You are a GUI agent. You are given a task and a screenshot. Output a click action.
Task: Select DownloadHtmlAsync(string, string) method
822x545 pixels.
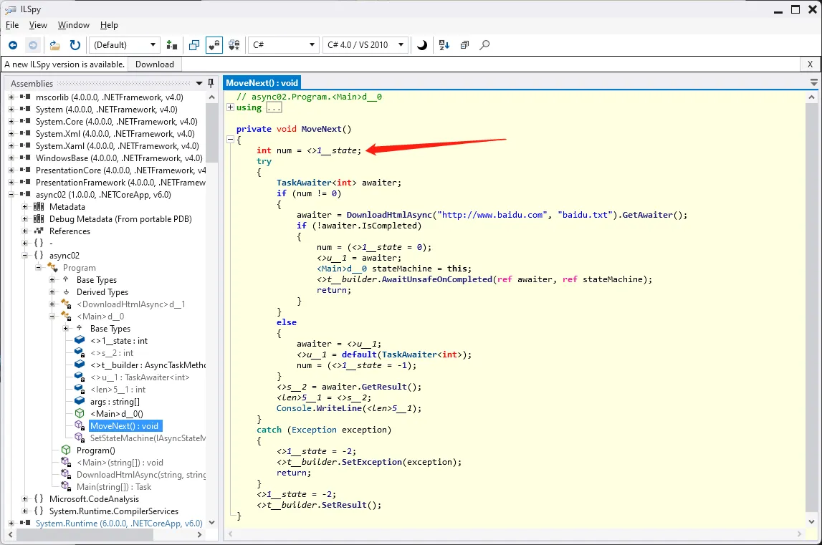pos(141,474)
